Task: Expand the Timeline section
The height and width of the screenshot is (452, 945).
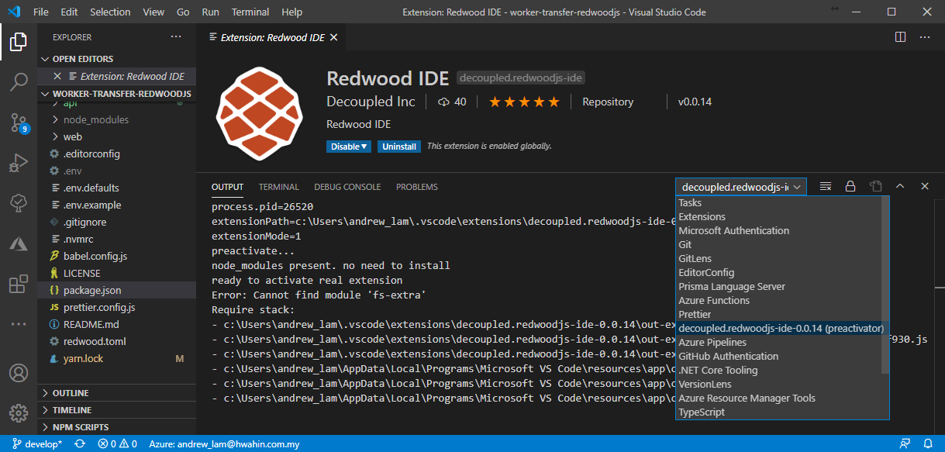Action: [x=116, y=410]
